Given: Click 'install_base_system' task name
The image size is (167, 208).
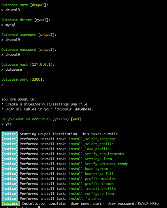Looking at the screenshot, I should pyautogui.click(x=88, y=169).
